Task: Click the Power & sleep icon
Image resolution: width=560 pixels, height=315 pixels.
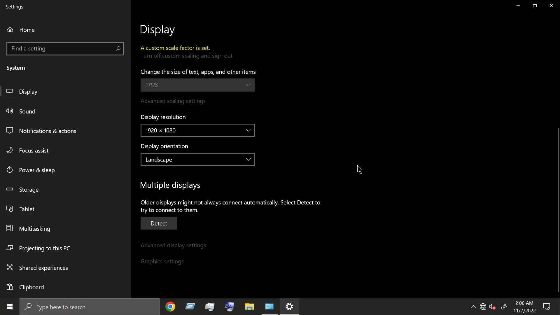Action: [10, 169]
